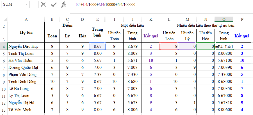Click the purple-highlighted cell M4
This screenshot has height=115, width=253.
(187, 46)
